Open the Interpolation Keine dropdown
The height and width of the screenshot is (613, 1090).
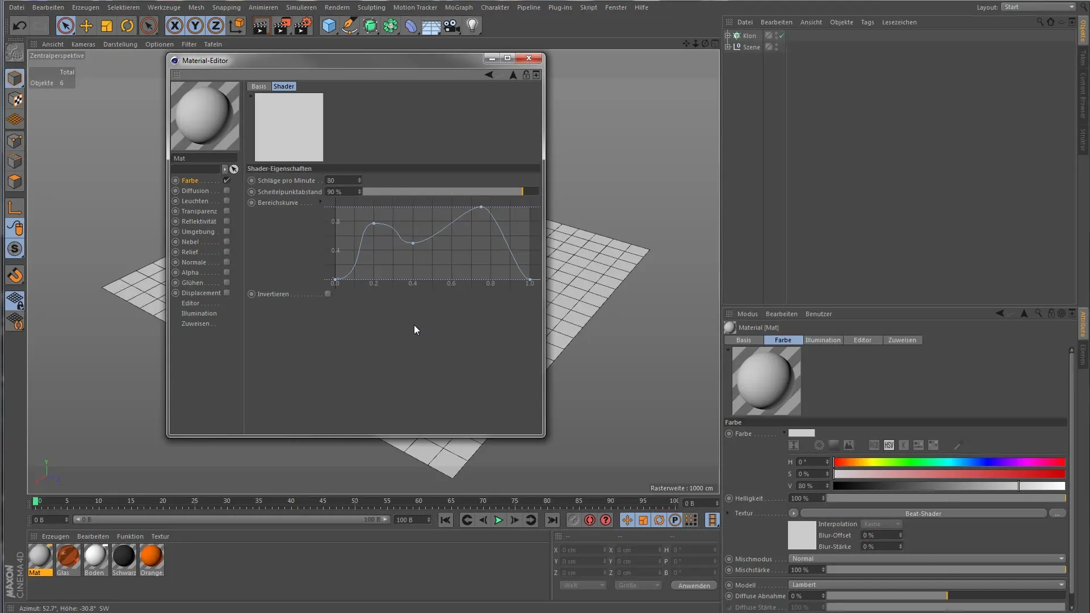[881, 524]
